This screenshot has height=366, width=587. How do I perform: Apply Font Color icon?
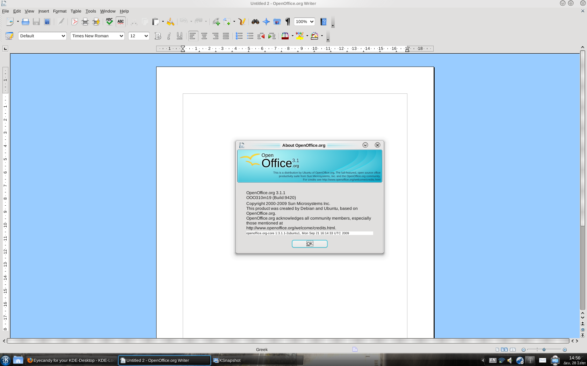point(285,36)
